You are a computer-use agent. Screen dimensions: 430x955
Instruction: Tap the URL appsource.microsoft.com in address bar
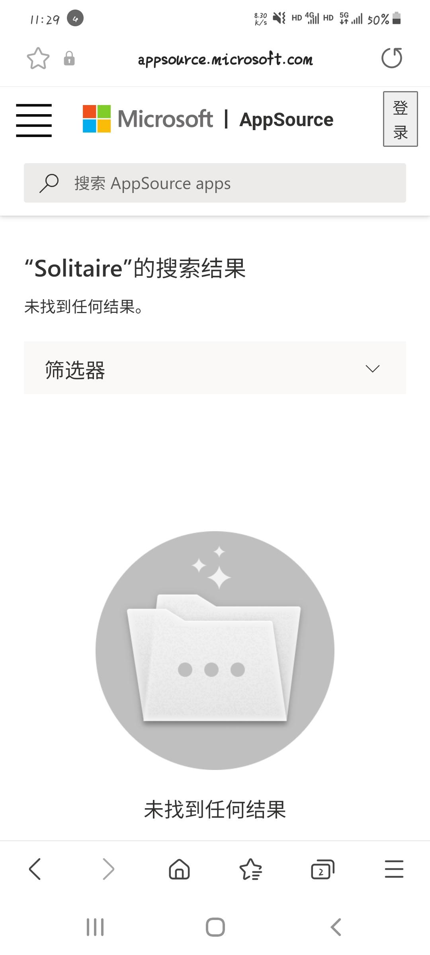pos(225,59)
